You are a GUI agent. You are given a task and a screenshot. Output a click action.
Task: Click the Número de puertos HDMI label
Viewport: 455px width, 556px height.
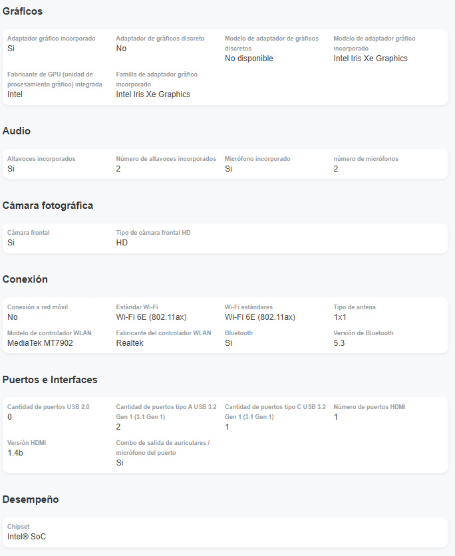click(x=369, y=407)
